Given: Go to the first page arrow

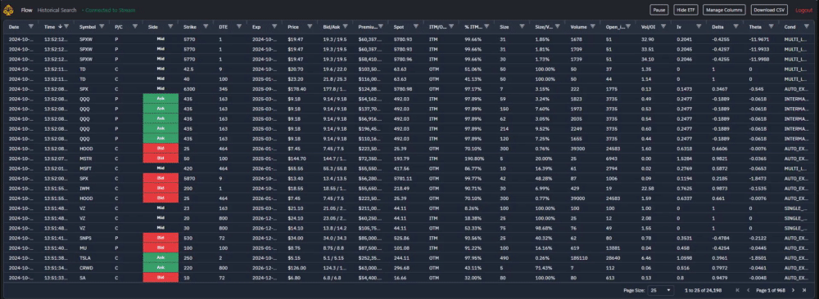Looking at the screenshot, I should pos(738,290).
